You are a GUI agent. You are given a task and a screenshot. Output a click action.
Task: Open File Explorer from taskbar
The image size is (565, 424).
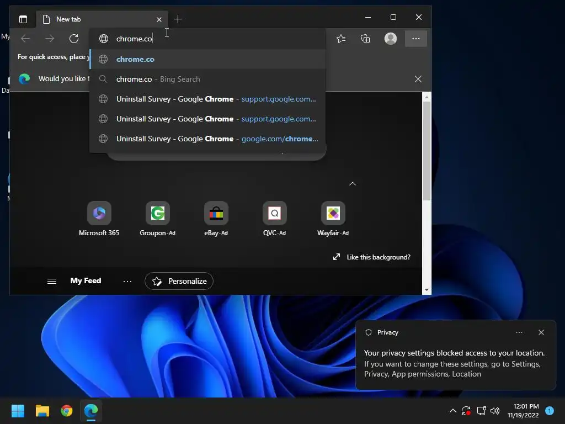(42, 411)
